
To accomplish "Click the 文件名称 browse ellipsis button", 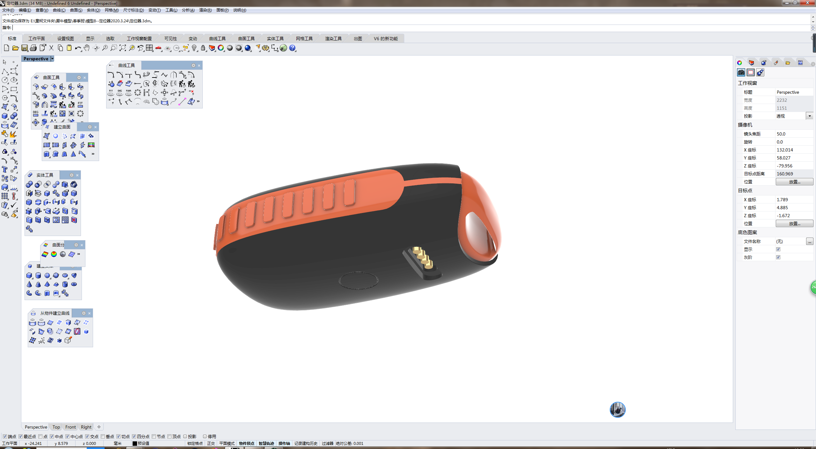I will click(x=809, y=241).
